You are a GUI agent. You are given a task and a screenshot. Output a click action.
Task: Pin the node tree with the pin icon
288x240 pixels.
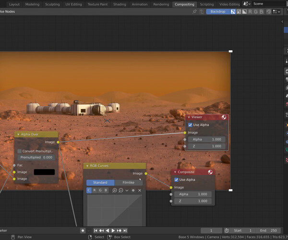pos(194,12)
